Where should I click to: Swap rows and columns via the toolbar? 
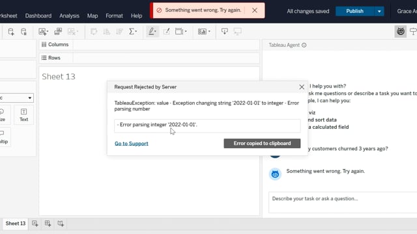pyautogui.click(x=94, y=32)
